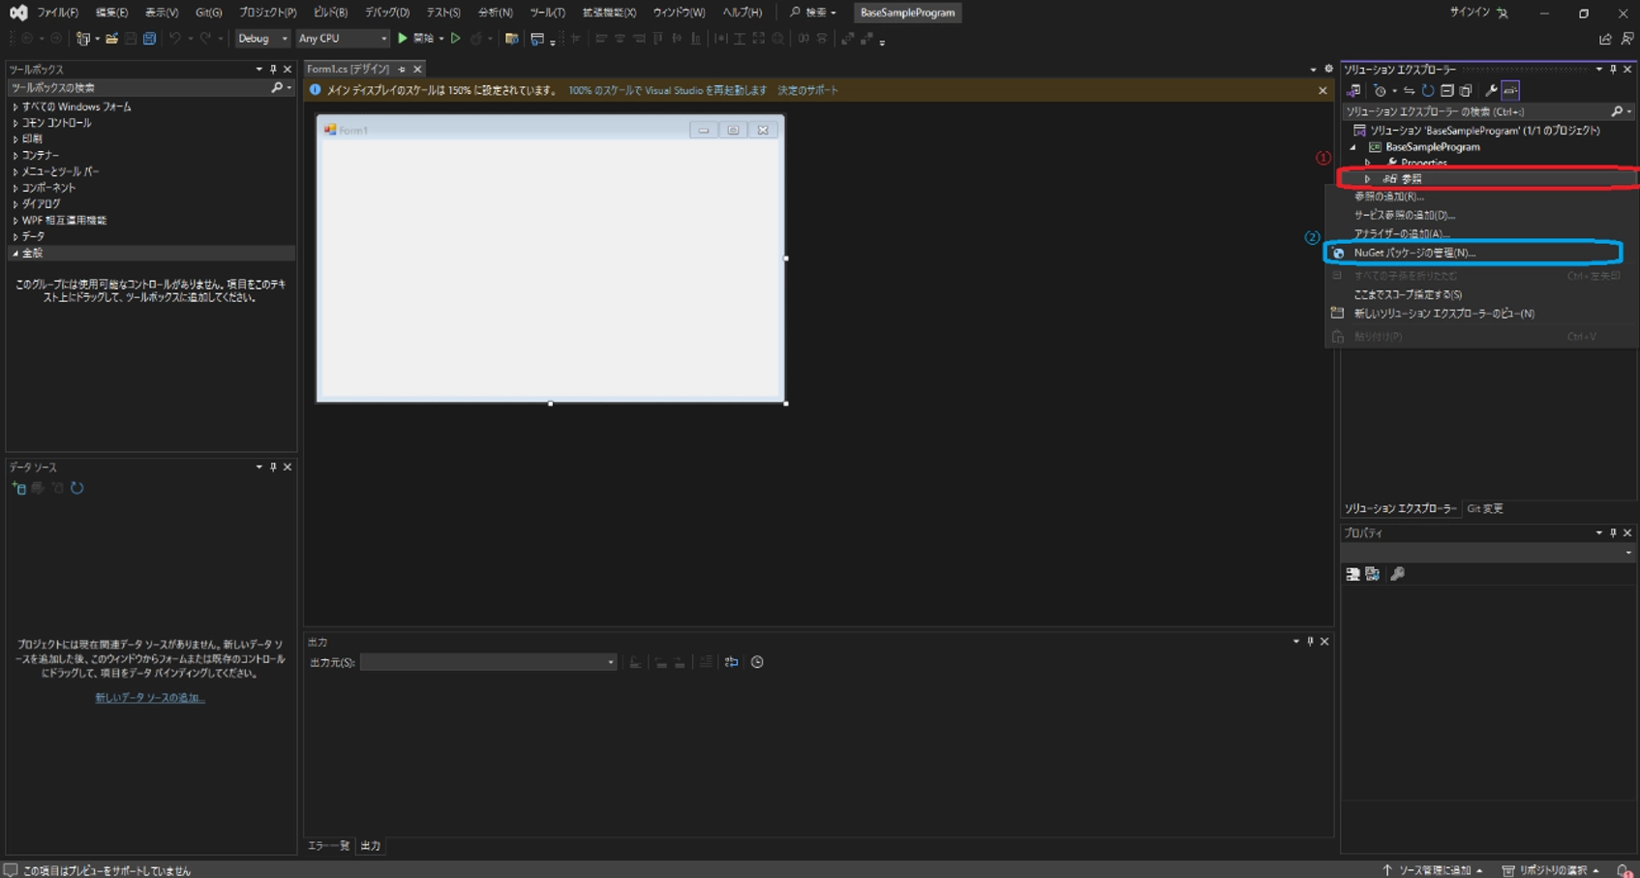Open the Any CPU platform dropdown

342,39
